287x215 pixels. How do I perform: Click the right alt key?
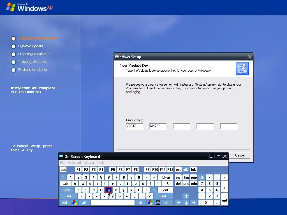click(140, 203)
